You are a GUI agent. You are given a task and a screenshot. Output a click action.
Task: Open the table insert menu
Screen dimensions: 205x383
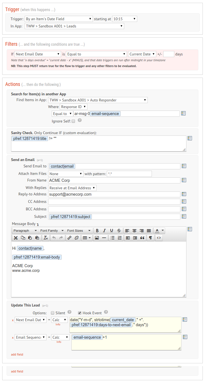[87, 238]
